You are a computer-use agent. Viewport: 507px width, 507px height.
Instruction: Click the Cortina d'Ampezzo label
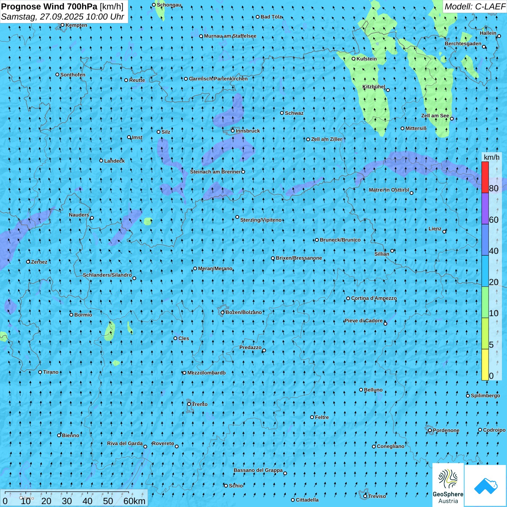click(x=374, y=298)
